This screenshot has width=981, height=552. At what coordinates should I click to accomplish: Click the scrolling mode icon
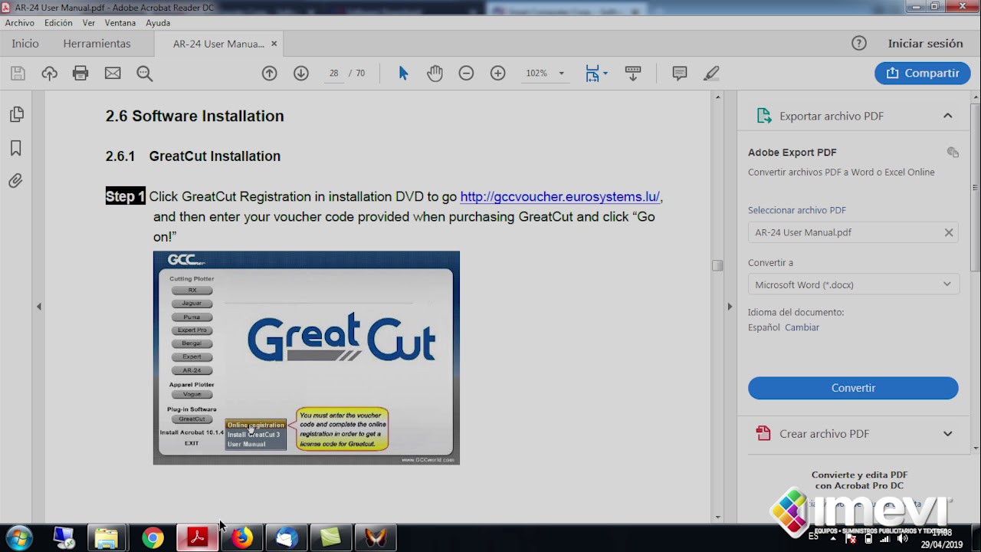[x=633, y=74]
